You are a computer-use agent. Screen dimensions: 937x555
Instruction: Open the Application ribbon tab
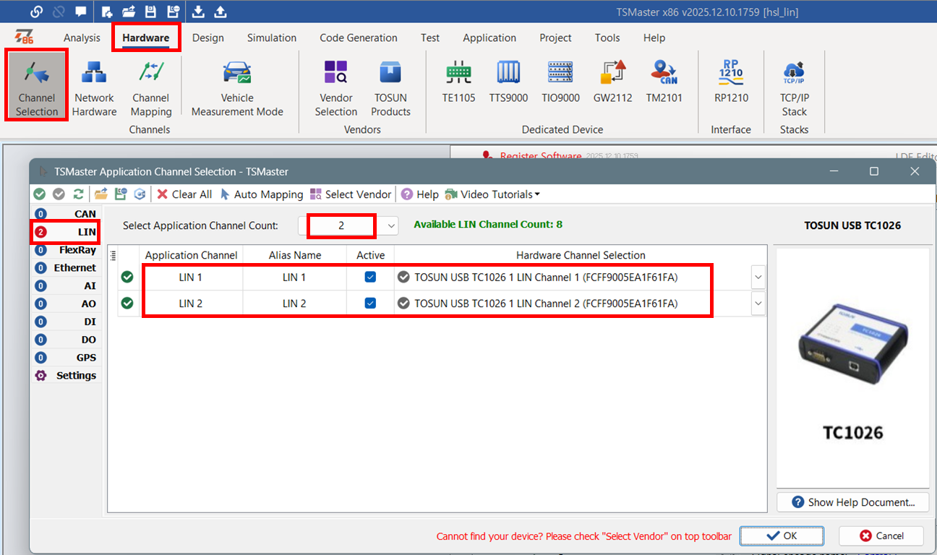pos(489,38)
